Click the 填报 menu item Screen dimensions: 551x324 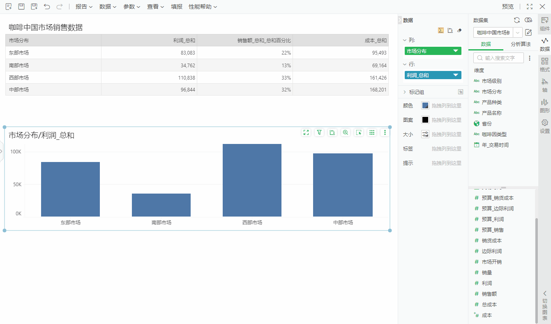point(177,7)
